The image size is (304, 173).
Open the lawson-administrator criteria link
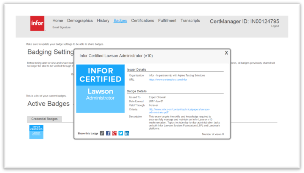coord(179,111)
